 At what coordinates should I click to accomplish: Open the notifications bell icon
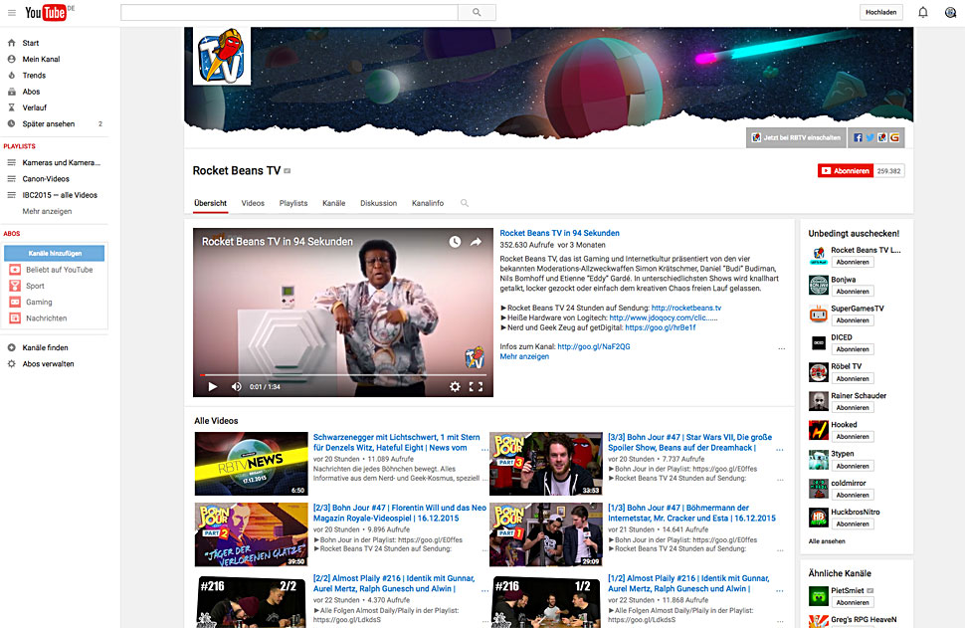point(922,12)
